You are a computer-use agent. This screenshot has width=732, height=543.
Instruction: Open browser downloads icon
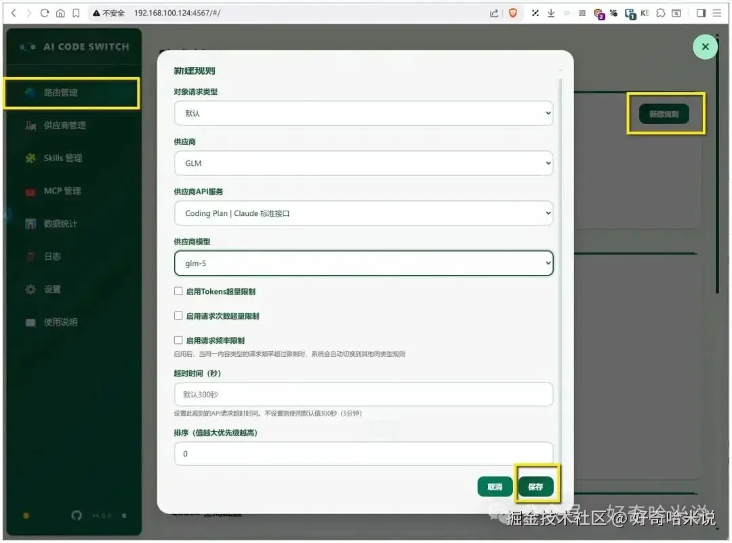551,13
